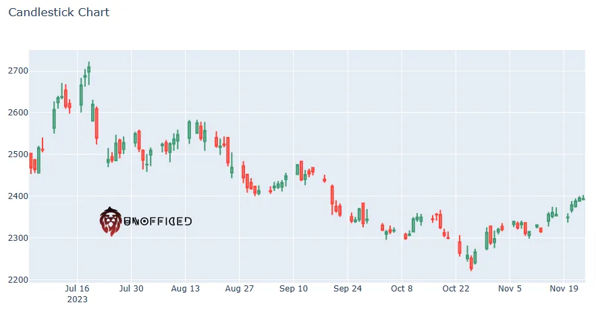Click the UNOFFICED watermark text
The width and height of the screenshot is (596, 309).
click(157, 221)
